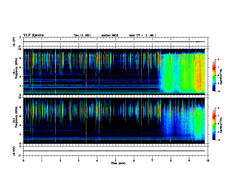Click the "station=MOS" header label
This screenshot has height=180, width=234.
click(110, 35)
